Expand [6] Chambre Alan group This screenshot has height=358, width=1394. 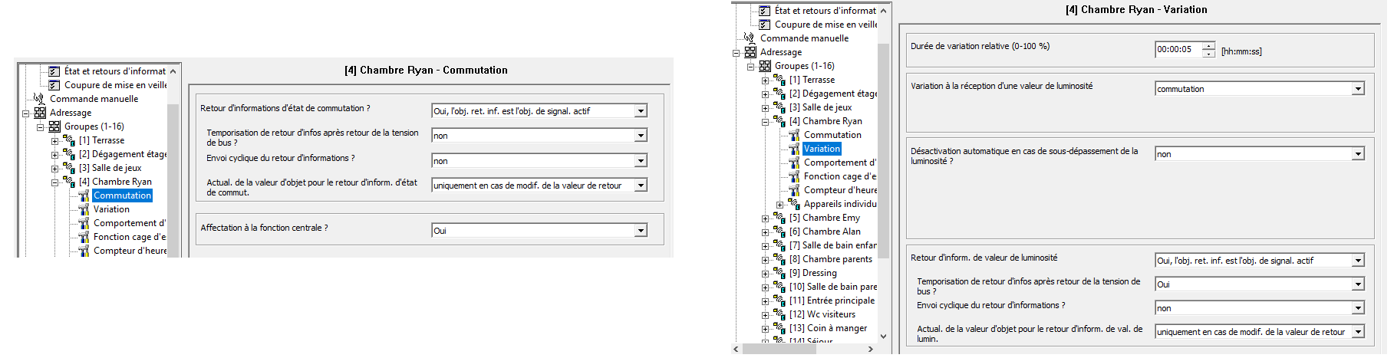coord(765,232)
